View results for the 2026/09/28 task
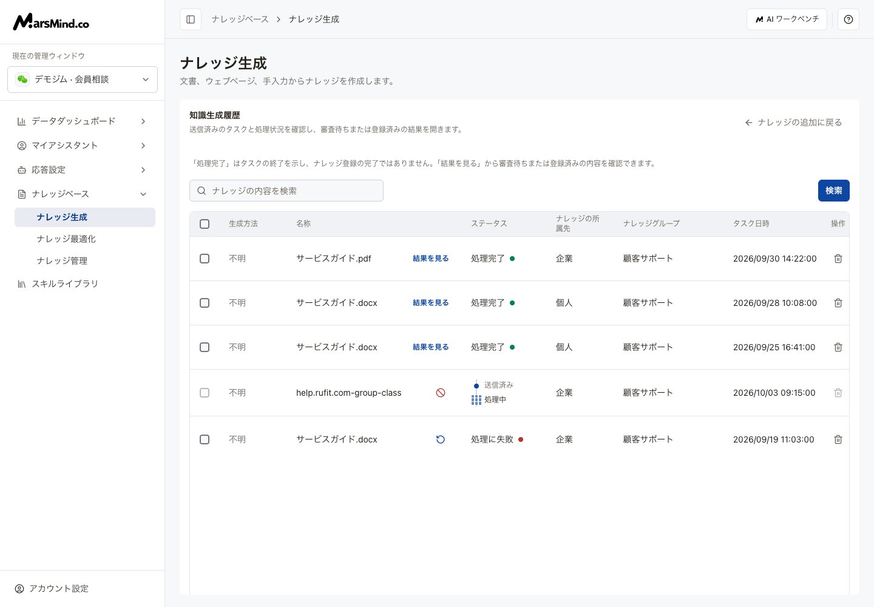Screen dimensions: 874x607 431,303
